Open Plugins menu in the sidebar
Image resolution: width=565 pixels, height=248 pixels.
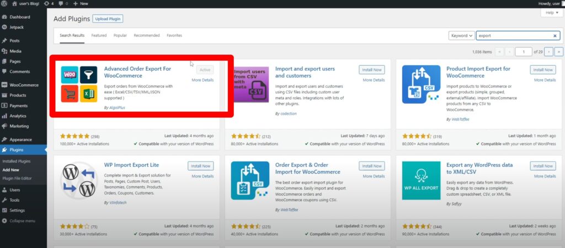tap(23, 150)
